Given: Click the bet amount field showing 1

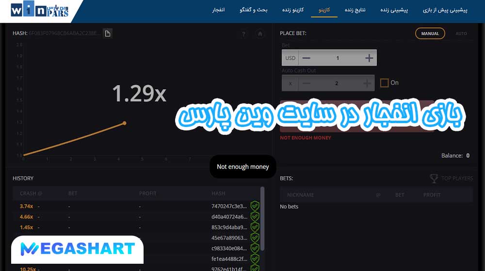Looking at the screenshot, I should tap(338, 58).
